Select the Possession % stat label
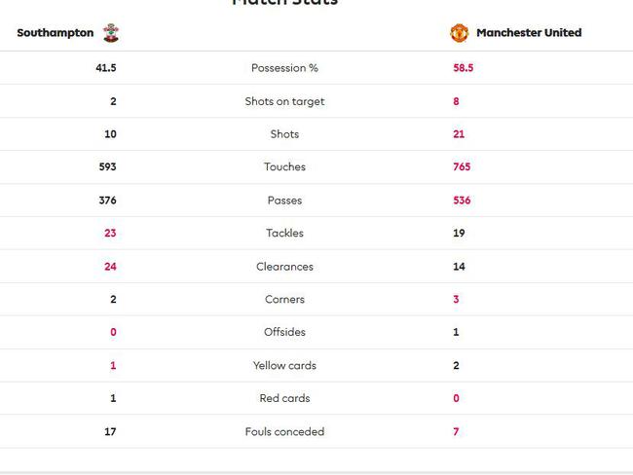The height and width of the screenshot is (475, 633). (284, 68)
